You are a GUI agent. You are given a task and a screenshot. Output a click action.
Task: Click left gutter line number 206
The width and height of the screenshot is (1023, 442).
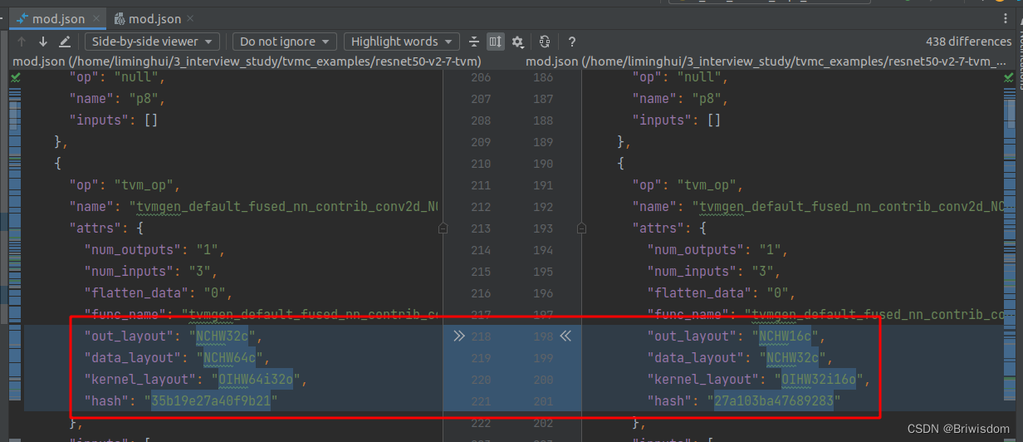tap(481, 77)
